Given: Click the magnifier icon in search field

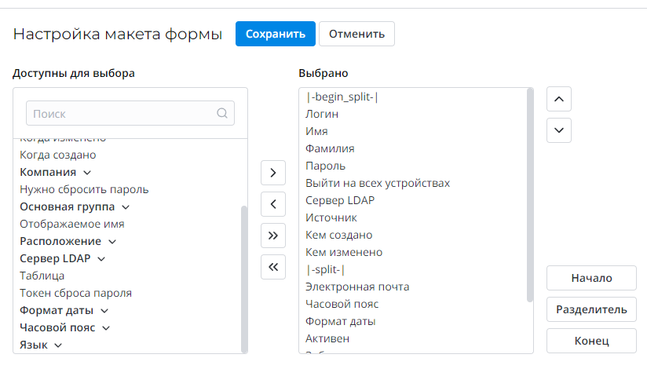Looking at the screenshot, I should 222,113.
